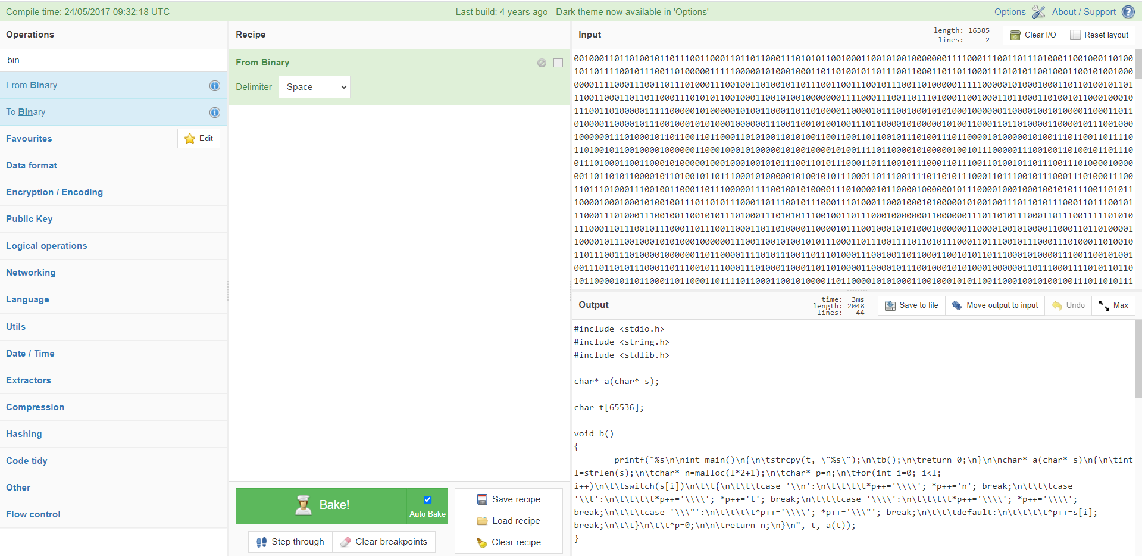1142x556 pixels.
Task: Expand the Encryption / Encoding category
Action: pyautogui.click(x=54, y=192)
